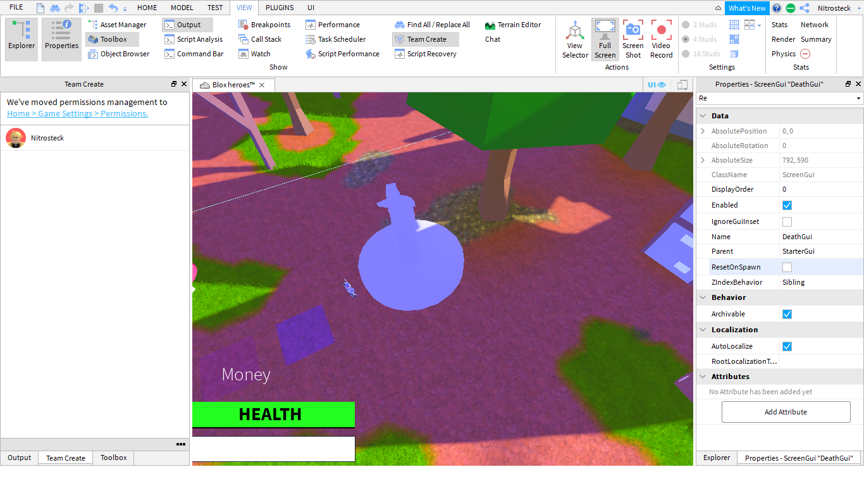The image size is (864, 486).
Task: Toggle the Team Create button in the ribbon
Action: click(426, 39)
